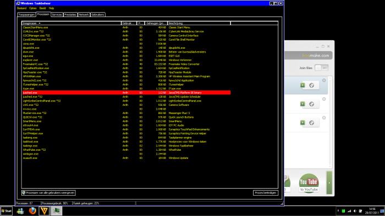This screenshot has width=385, height=216.
Task: Click the Task Manager taskbar icon
Action: (x=56, y=211)
